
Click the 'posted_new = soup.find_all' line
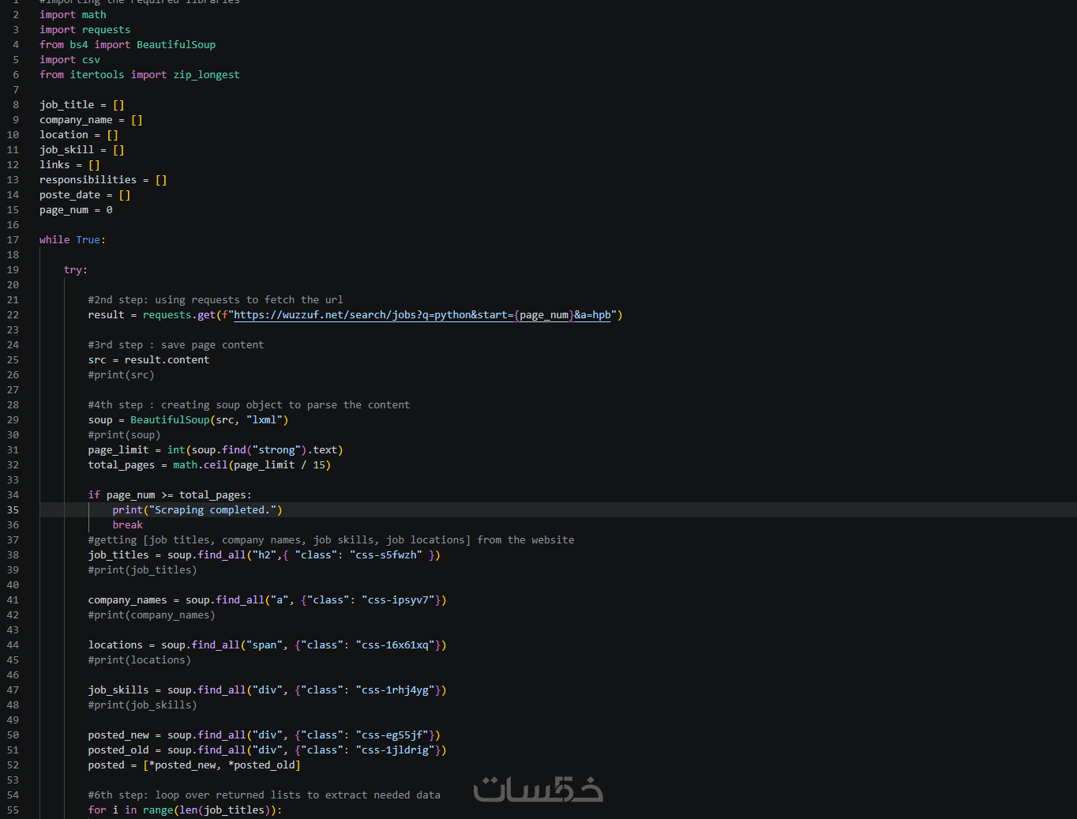[265, 735]
